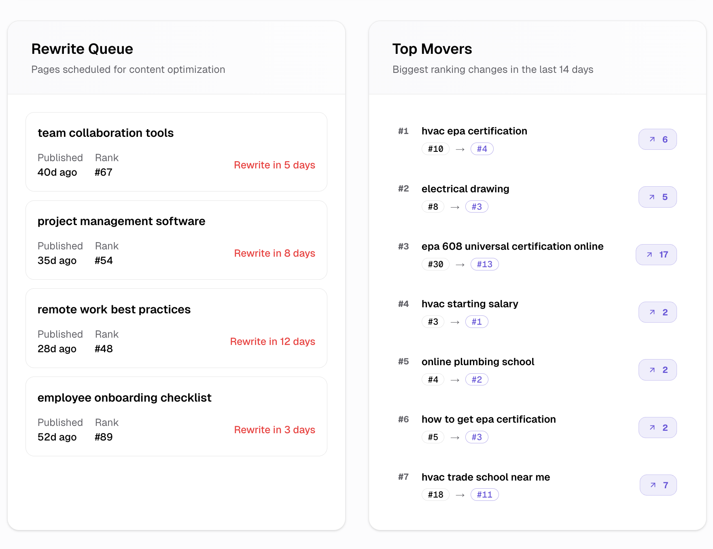Click the Rewrite in 5 days label

(274, 165)
